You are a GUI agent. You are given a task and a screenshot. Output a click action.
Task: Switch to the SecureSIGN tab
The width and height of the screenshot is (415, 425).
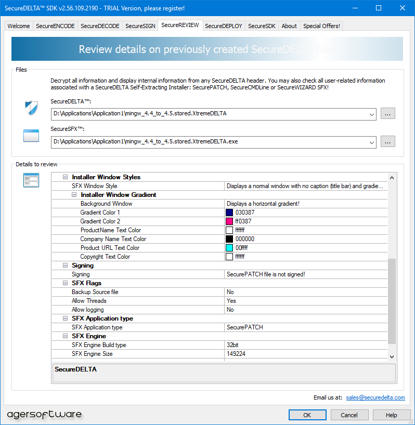click(x=140, y=26)
